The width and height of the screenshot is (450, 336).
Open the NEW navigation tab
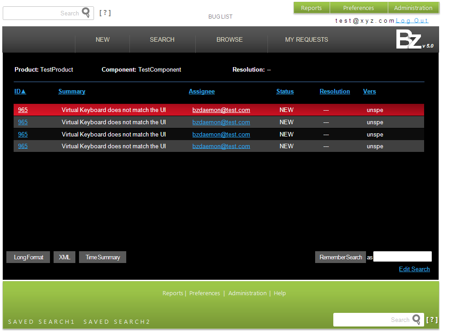[103, 39]
